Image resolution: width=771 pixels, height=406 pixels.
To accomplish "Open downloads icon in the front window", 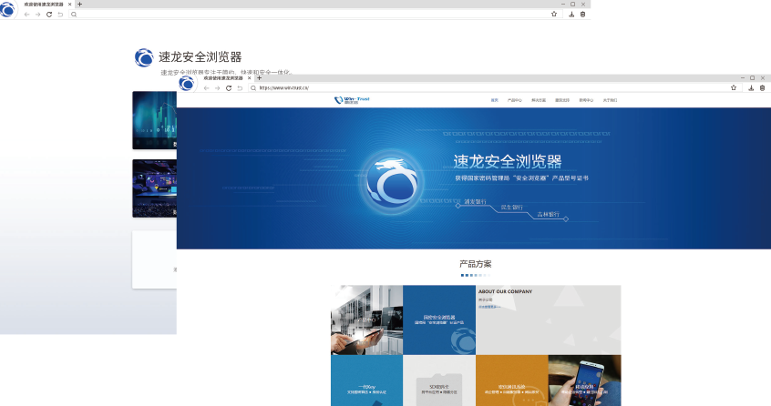I will pyautogui.click(x=751, y=88).
